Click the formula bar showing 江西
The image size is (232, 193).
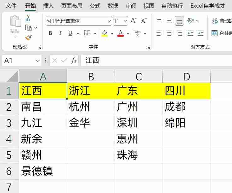156,61
